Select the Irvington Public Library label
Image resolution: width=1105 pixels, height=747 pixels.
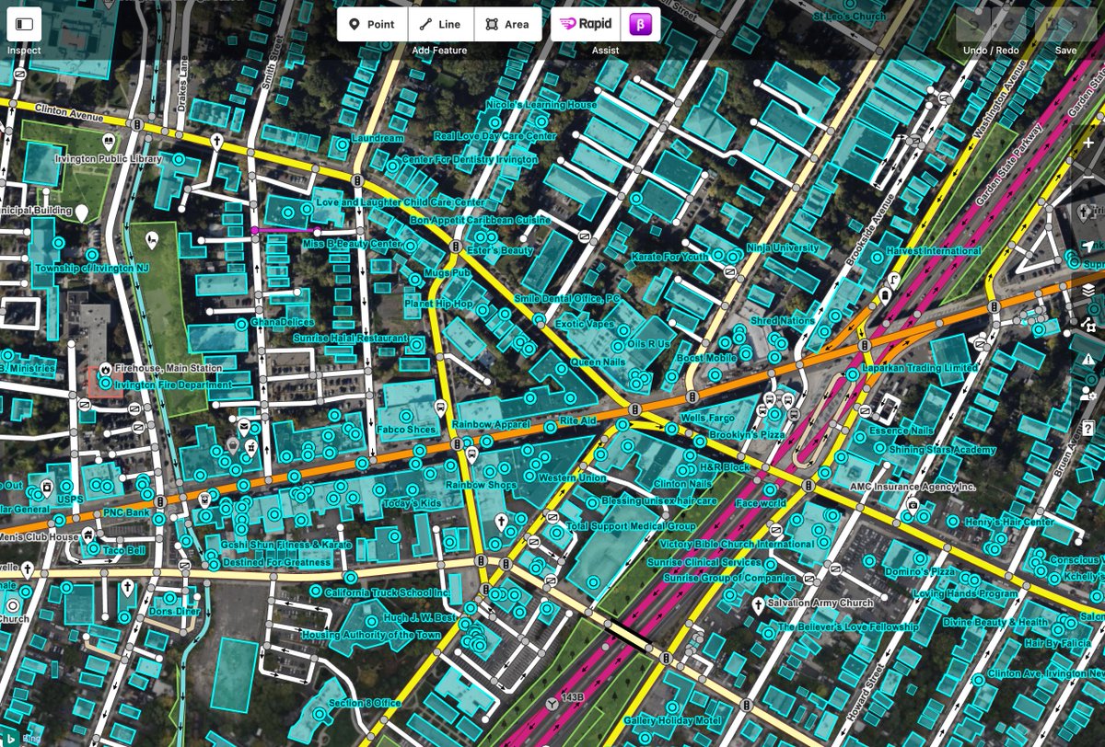click(109, 159)
